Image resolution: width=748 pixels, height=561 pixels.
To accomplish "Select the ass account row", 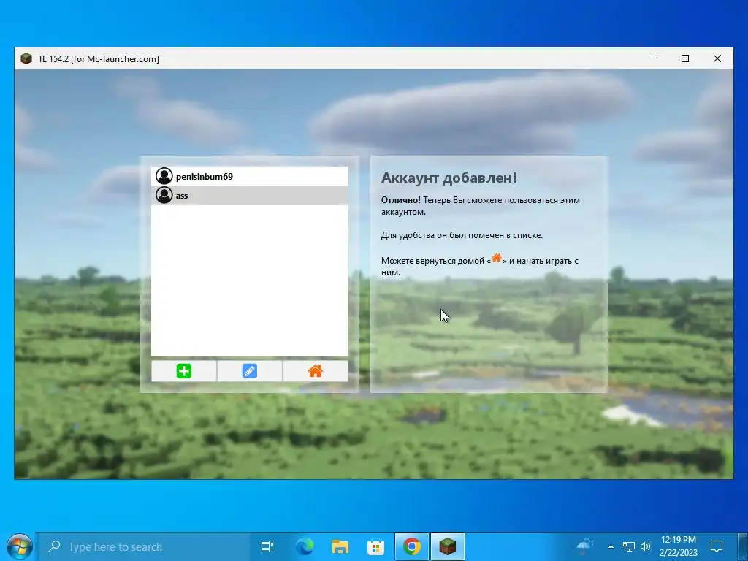I will point(250,195).
